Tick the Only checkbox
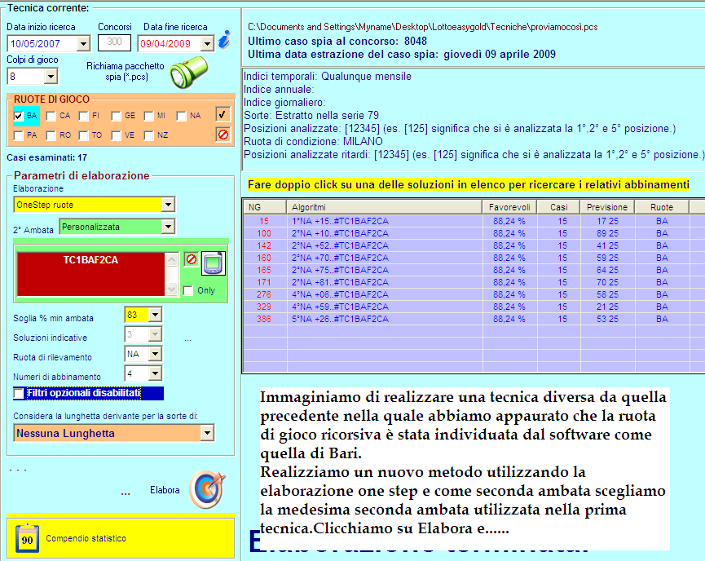Image resolution: width=705 pixels, height=561 pixels. point(188,290)
